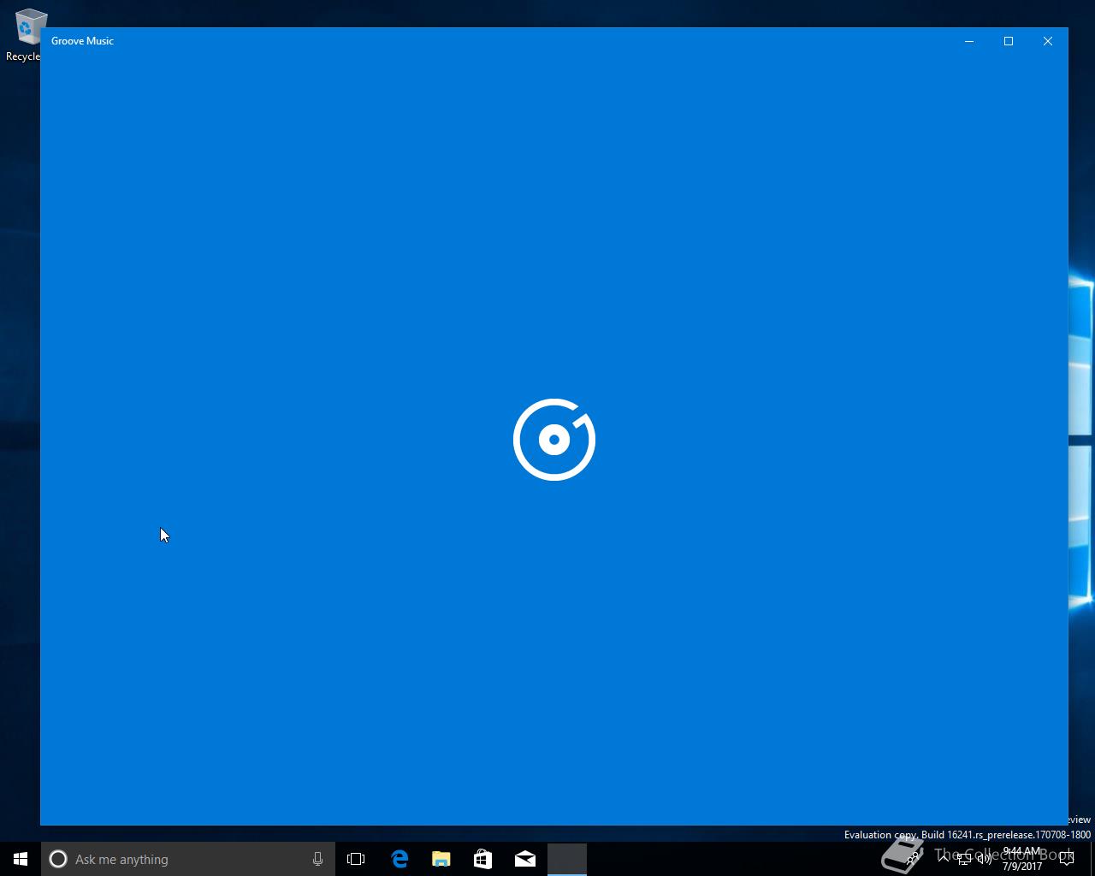Viewport: 1095px width, 876px height.
Task: Open the People icon in system tray
Action: pyautogui.click(x=913, y=859)
